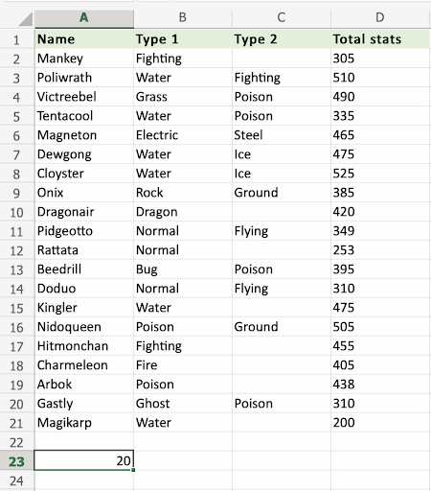Viewport: 431px width, 491px height.
Task: Click the fill handle on the active cell
Action: point(133,470)
